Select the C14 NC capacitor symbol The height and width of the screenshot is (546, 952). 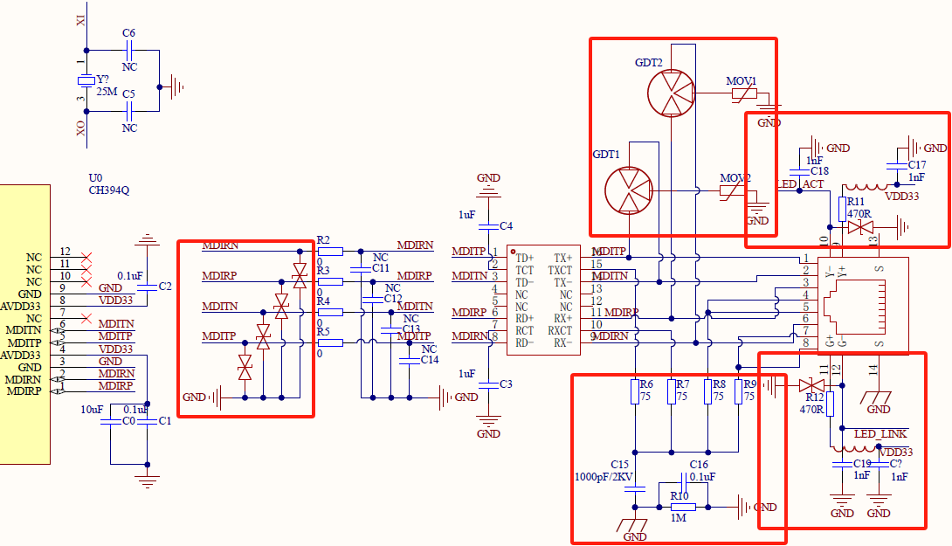pos(410,360)
